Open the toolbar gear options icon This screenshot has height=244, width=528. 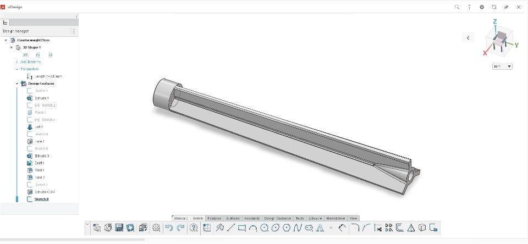pos(156,228)
